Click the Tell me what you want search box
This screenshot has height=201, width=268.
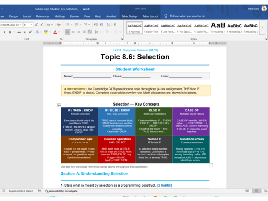tap(188, 16)
